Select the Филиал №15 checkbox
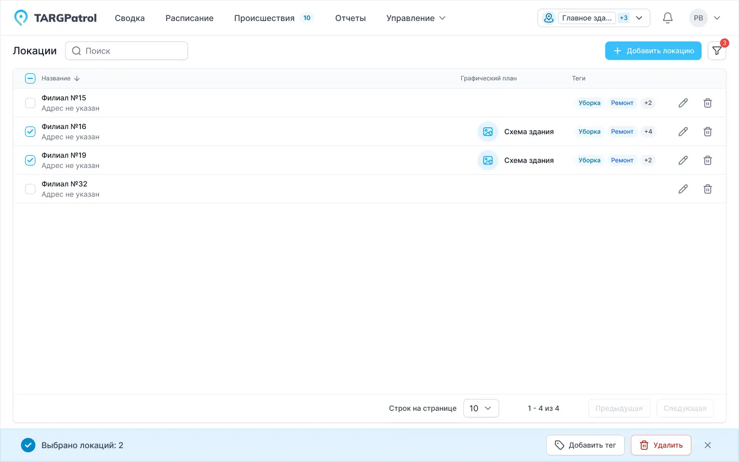This screenshot has height=462, width=739. 30,103
